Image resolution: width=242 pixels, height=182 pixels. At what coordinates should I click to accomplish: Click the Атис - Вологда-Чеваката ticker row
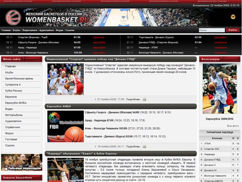click(60, 52)
